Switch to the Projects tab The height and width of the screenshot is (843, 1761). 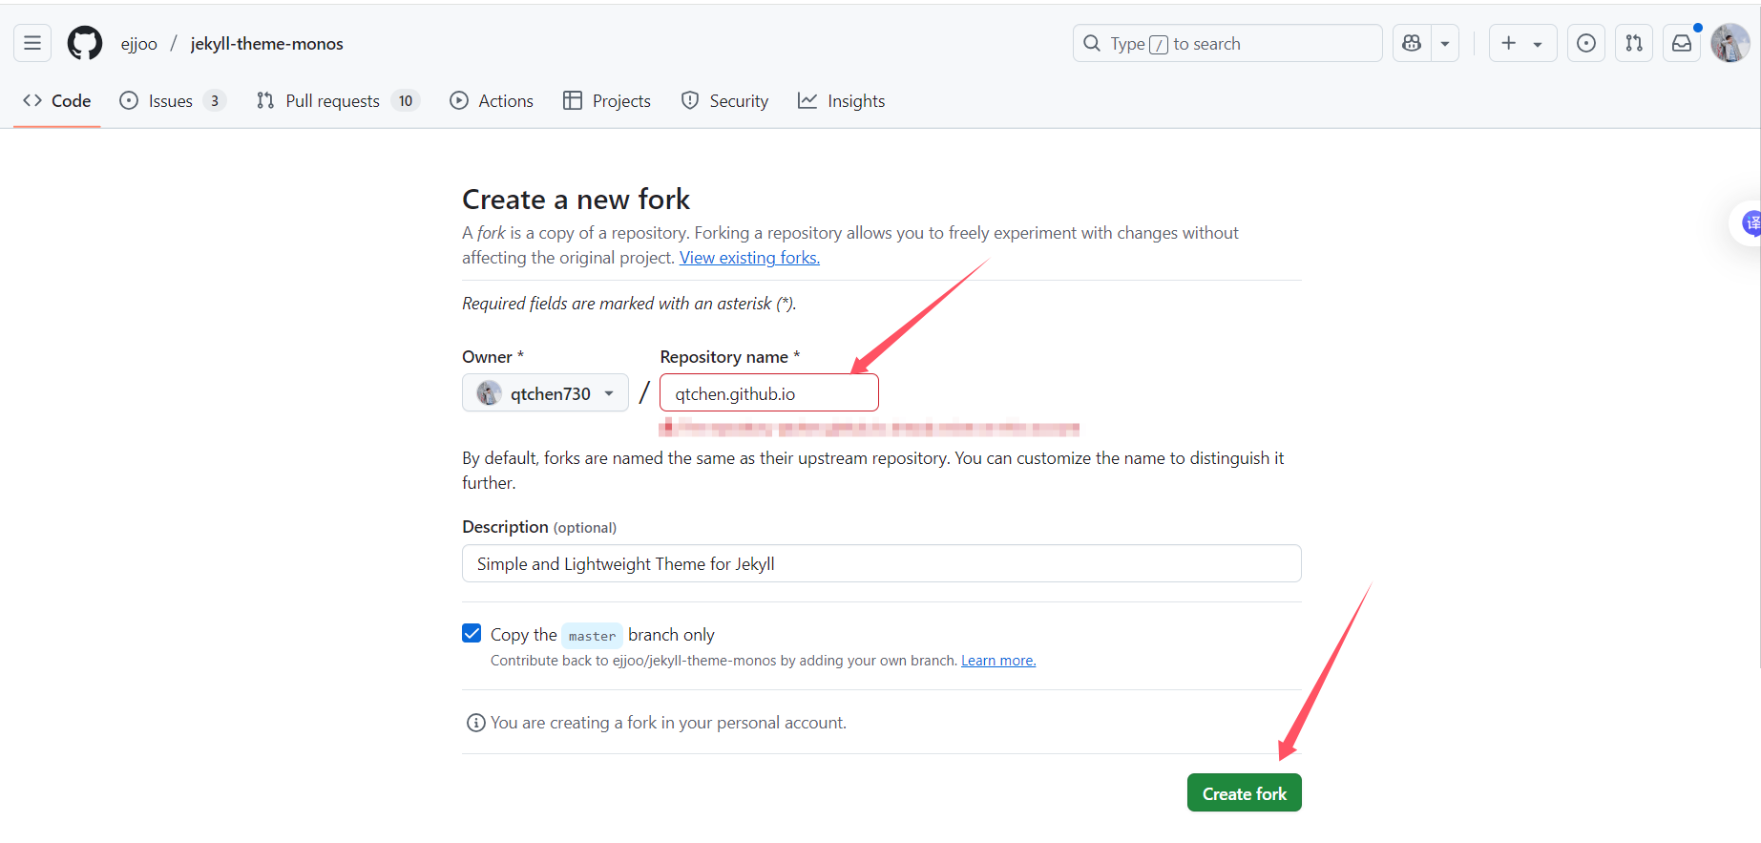(607, 101)
